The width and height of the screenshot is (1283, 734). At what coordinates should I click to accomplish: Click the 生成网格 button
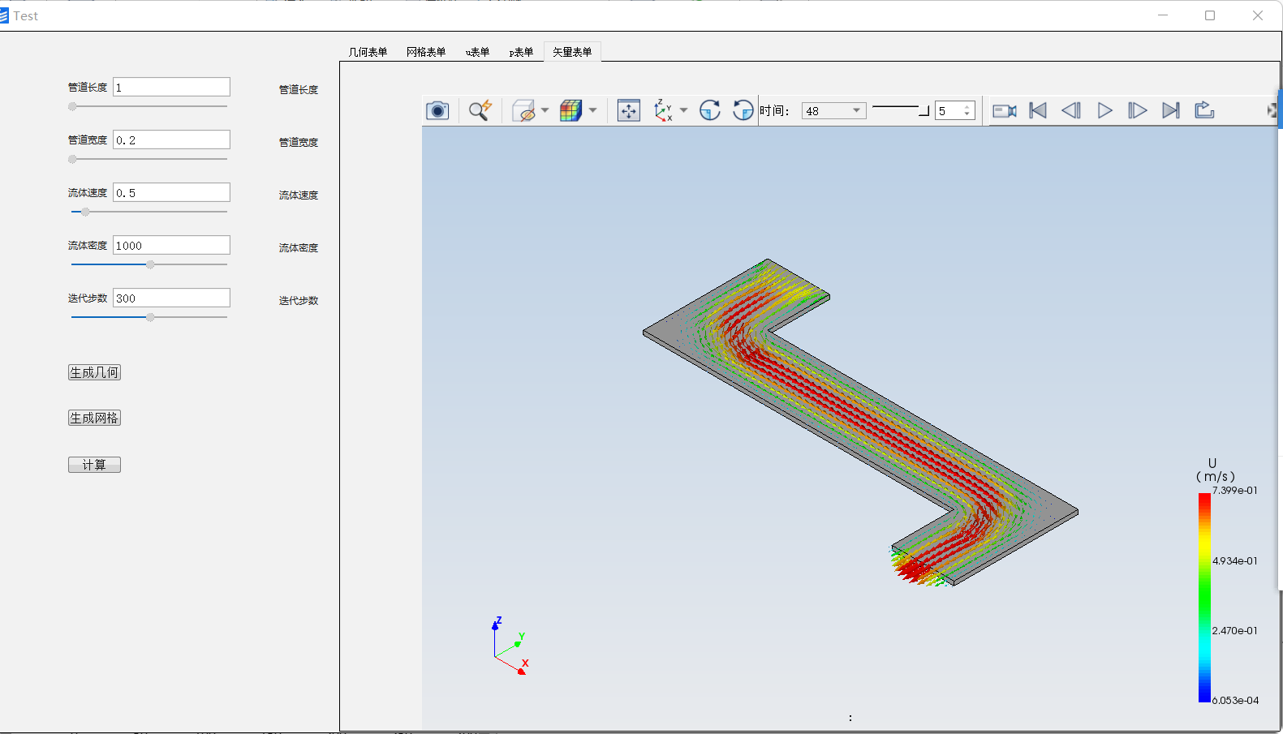[x=94, y=418]
